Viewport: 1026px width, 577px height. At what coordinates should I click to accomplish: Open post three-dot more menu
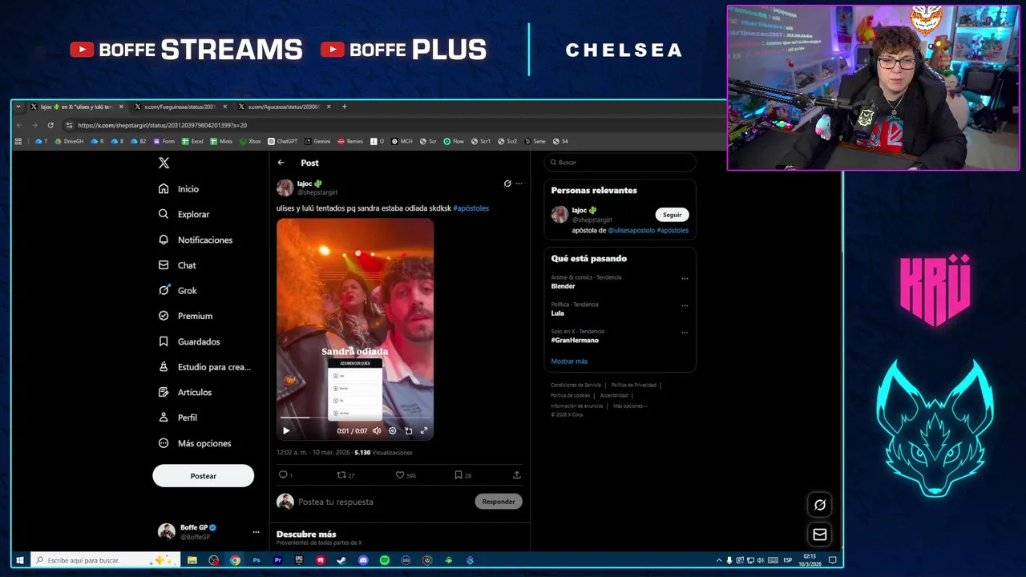(x=519, y=184)
